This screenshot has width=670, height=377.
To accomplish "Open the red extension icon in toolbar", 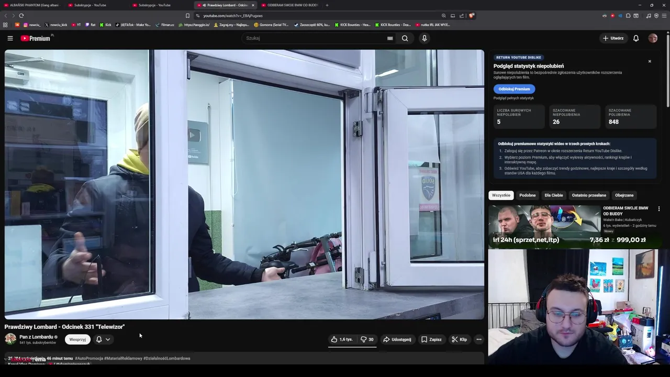I will pyautogui.click(x=612, y=16).
